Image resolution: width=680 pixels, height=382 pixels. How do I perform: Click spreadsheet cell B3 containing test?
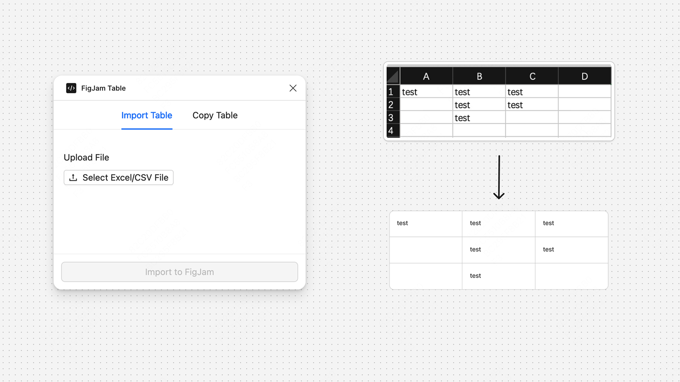pos(479,117)
